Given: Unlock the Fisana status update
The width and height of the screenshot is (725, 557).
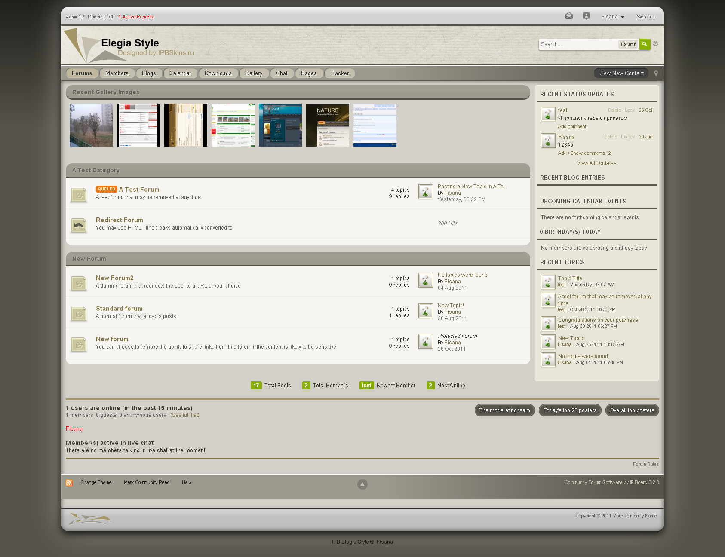Looking at the screenshot, I should [627, 137].
